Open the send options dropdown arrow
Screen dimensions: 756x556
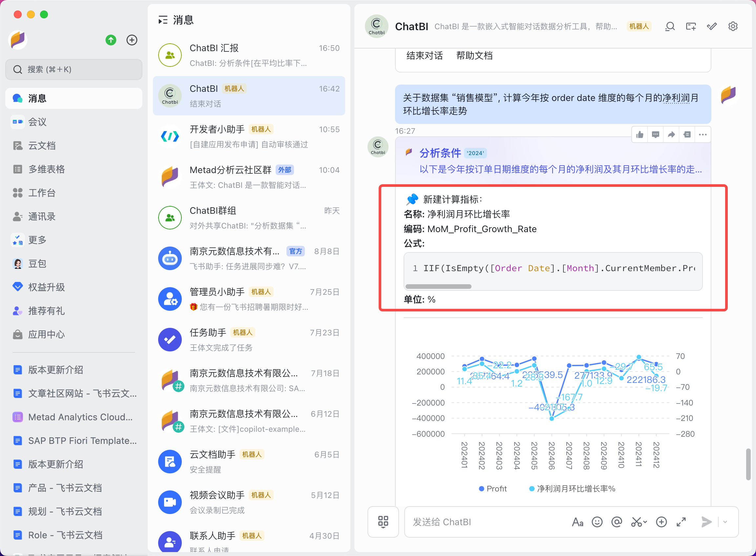(x=725, y=522)
